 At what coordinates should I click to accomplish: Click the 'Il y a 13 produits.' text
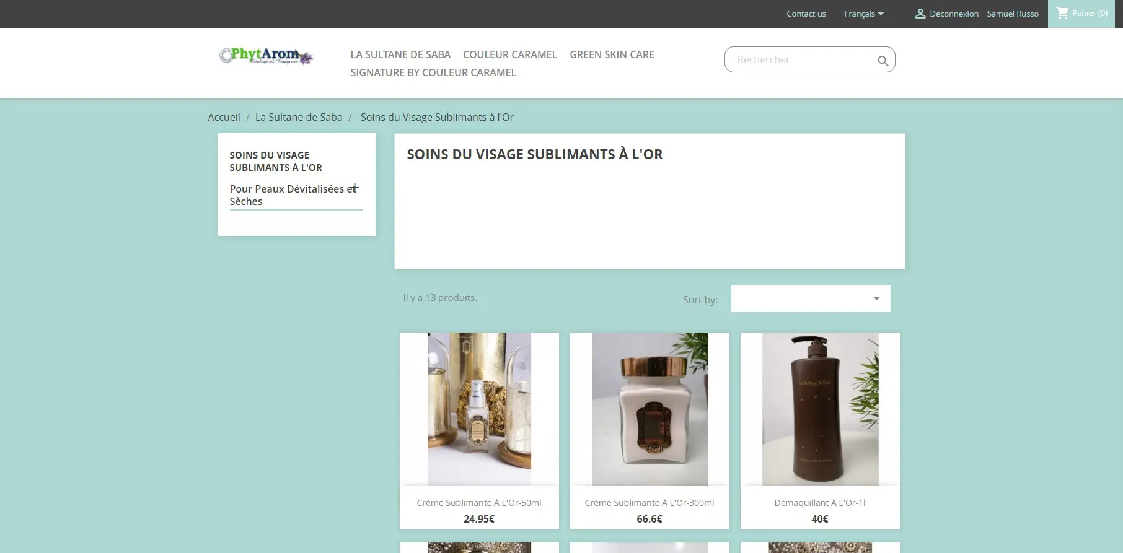[x=440, y=298]
